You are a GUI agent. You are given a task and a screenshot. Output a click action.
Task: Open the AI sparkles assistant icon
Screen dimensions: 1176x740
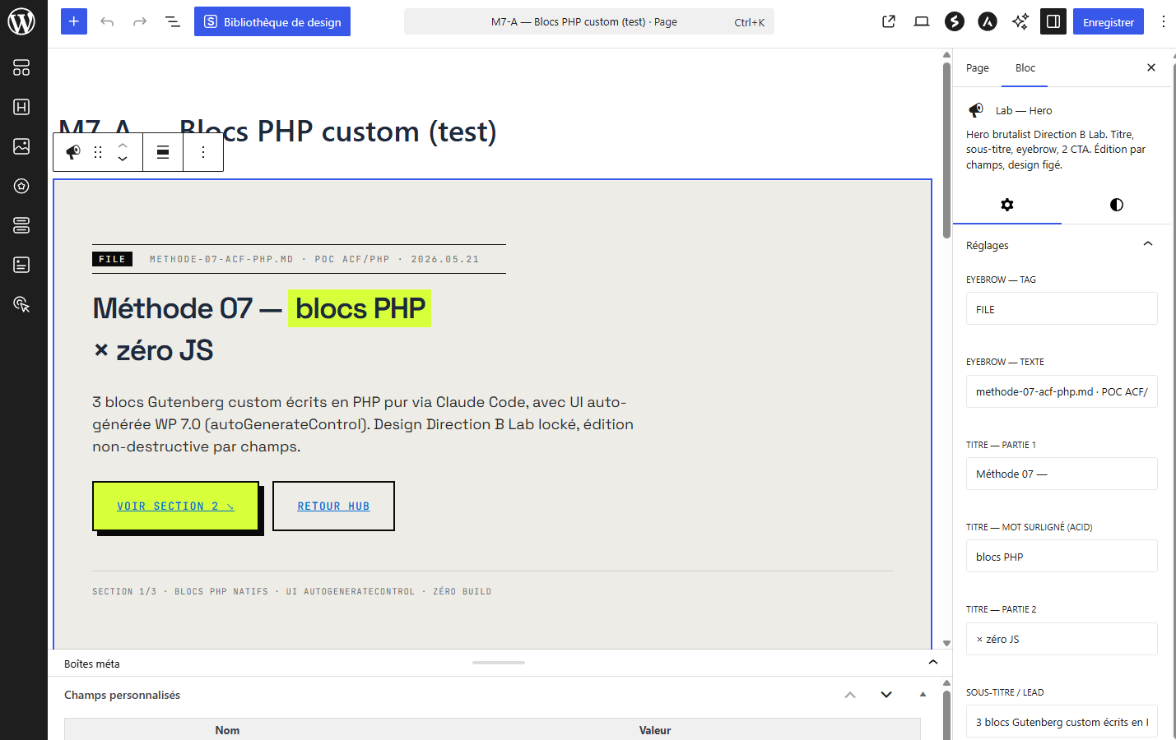pos(1020,21)
